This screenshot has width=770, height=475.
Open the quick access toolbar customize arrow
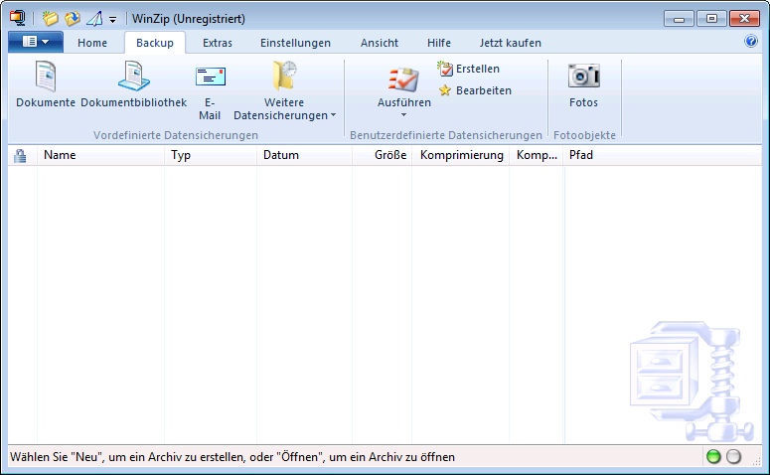pyautogui.click(x=113, y=20)
